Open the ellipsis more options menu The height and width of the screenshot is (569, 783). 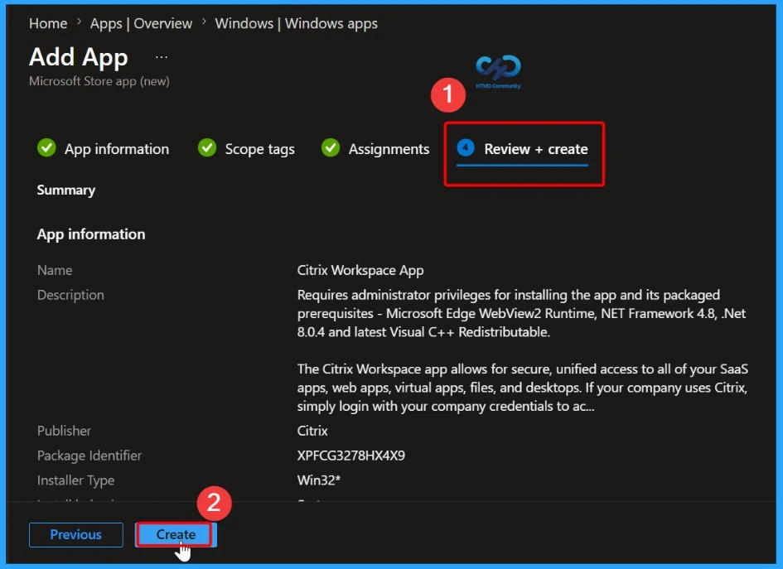[162, 57]
